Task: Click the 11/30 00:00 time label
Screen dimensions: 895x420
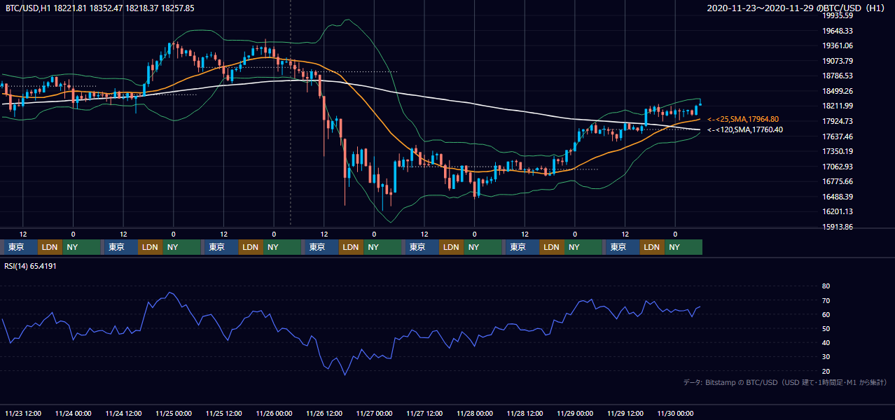Action: [675, 413]
